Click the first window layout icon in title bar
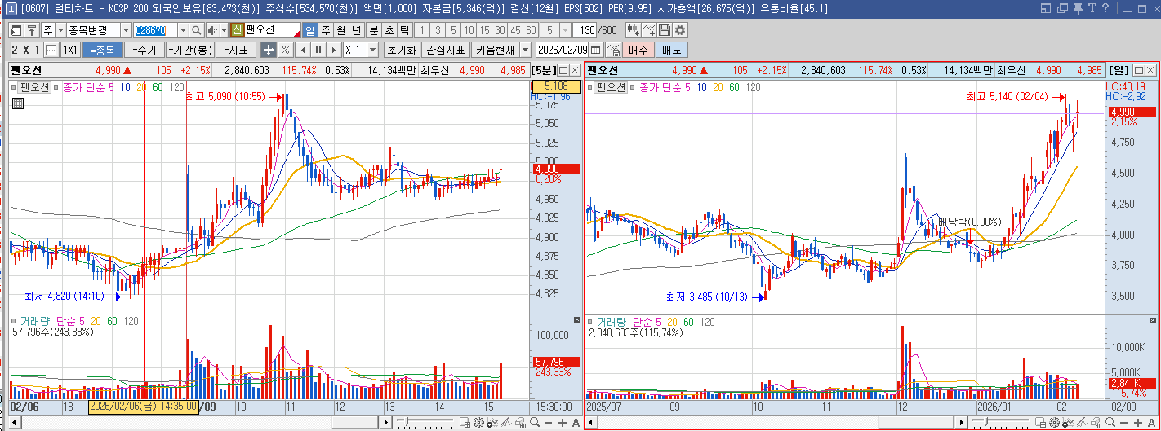Screen dimensions: 1161x431 tap(1045, 9)
